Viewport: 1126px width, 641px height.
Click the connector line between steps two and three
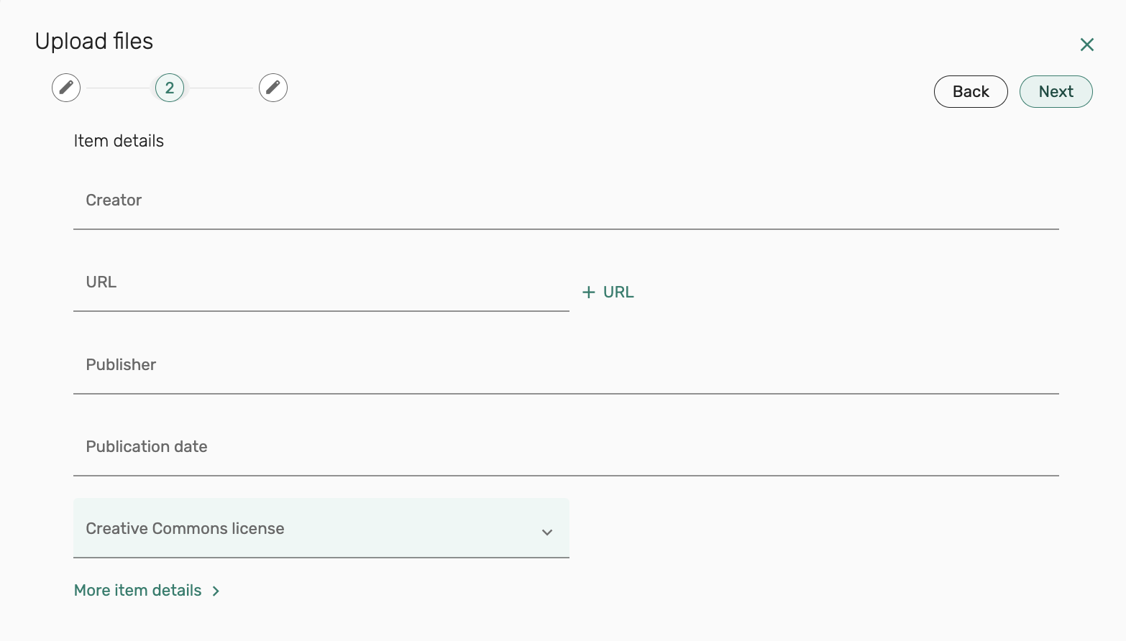(221, 88)
